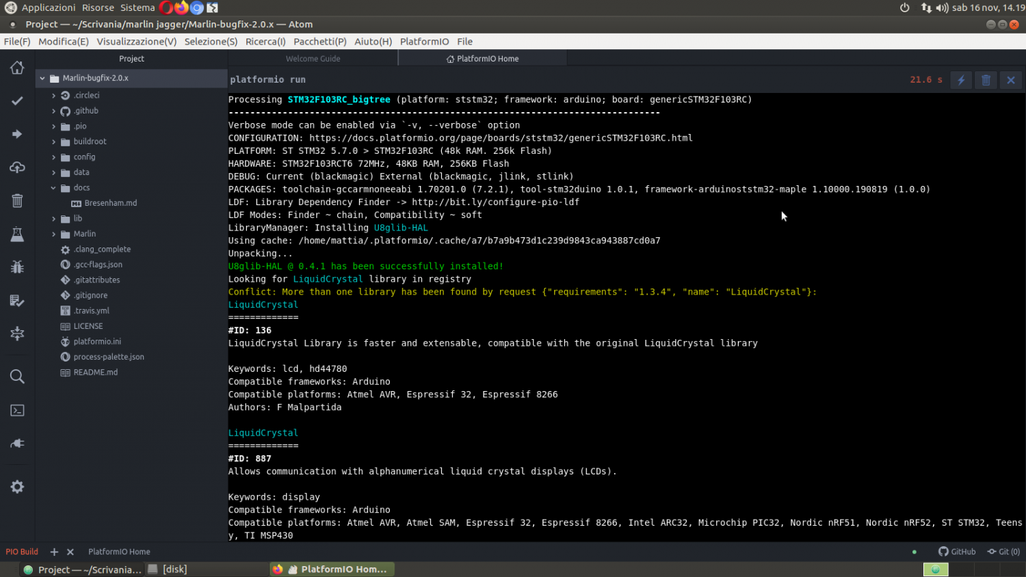Expand the Marlin folder
Image resolution: width=1026 pixels, height=577 pixels.
point(54,234)
